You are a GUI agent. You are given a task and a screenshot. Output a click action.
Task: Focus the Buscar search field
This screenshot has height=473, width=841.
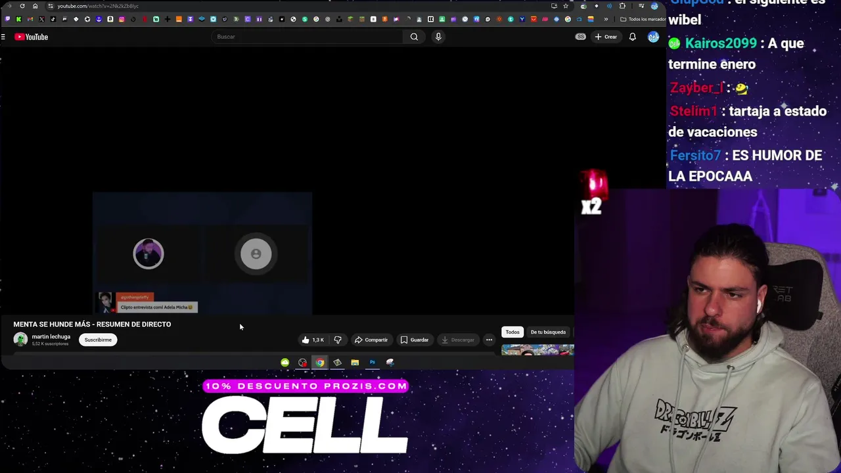(307, 37)
